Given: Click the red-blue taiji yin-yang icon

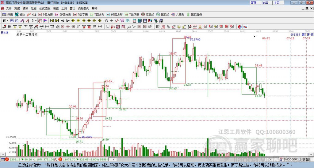Looking at the screenshot, I should point(240,27).
